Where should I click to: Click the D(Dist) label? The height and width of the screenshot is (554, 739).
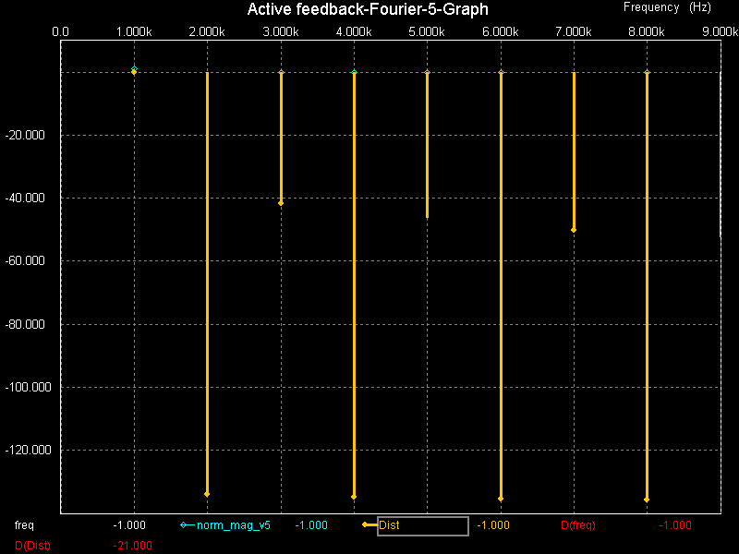click(32, 546)
